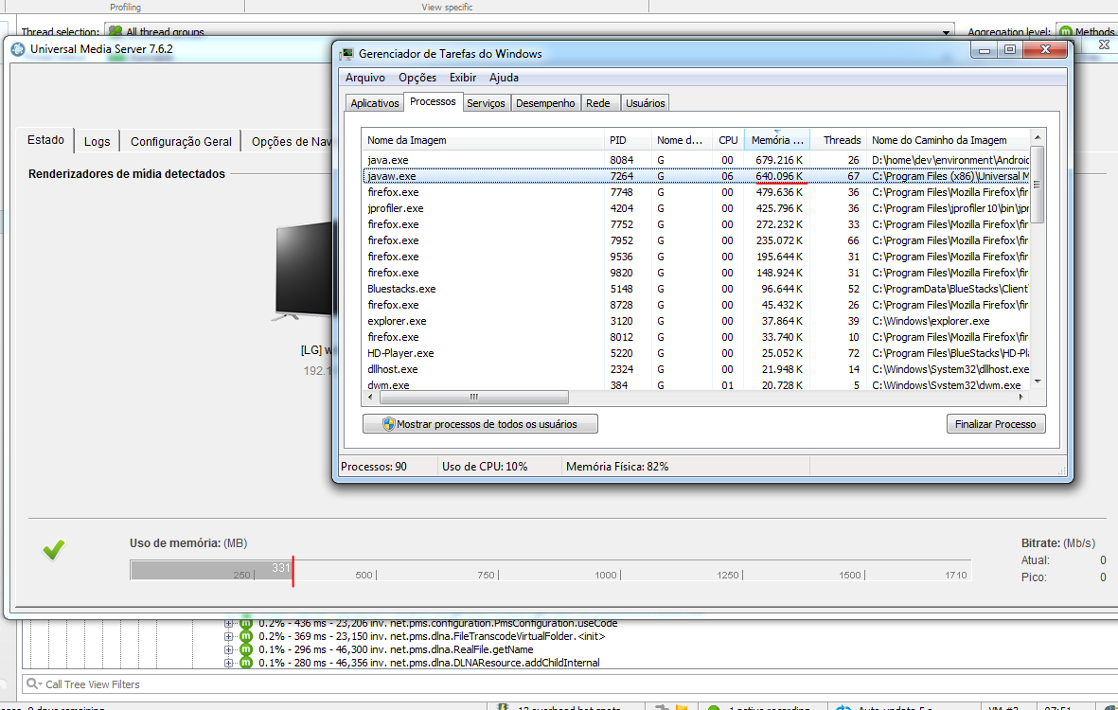Click the overhead hot spots icon in JProfiler status bar
Viewport: 1118px width, 710px height.
tap(502, 707)
